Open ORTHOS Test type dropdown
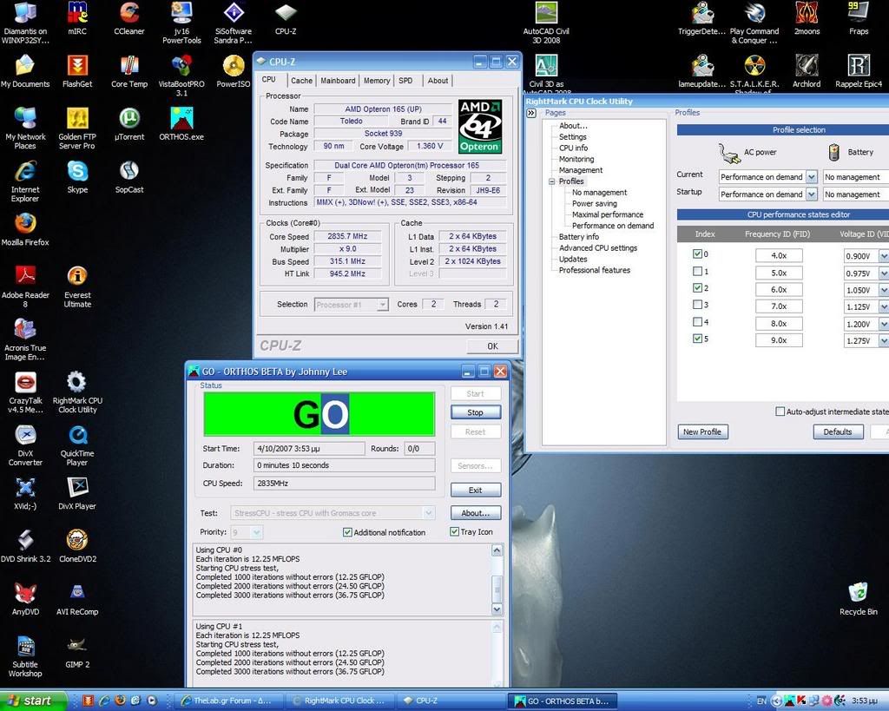Screen dimensions: 889x711 [429, 512]
